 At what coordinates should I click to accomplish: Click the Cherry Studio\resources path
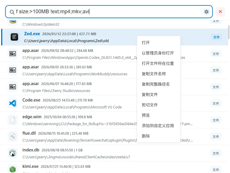pyautogui.click(x=56, y=91)
